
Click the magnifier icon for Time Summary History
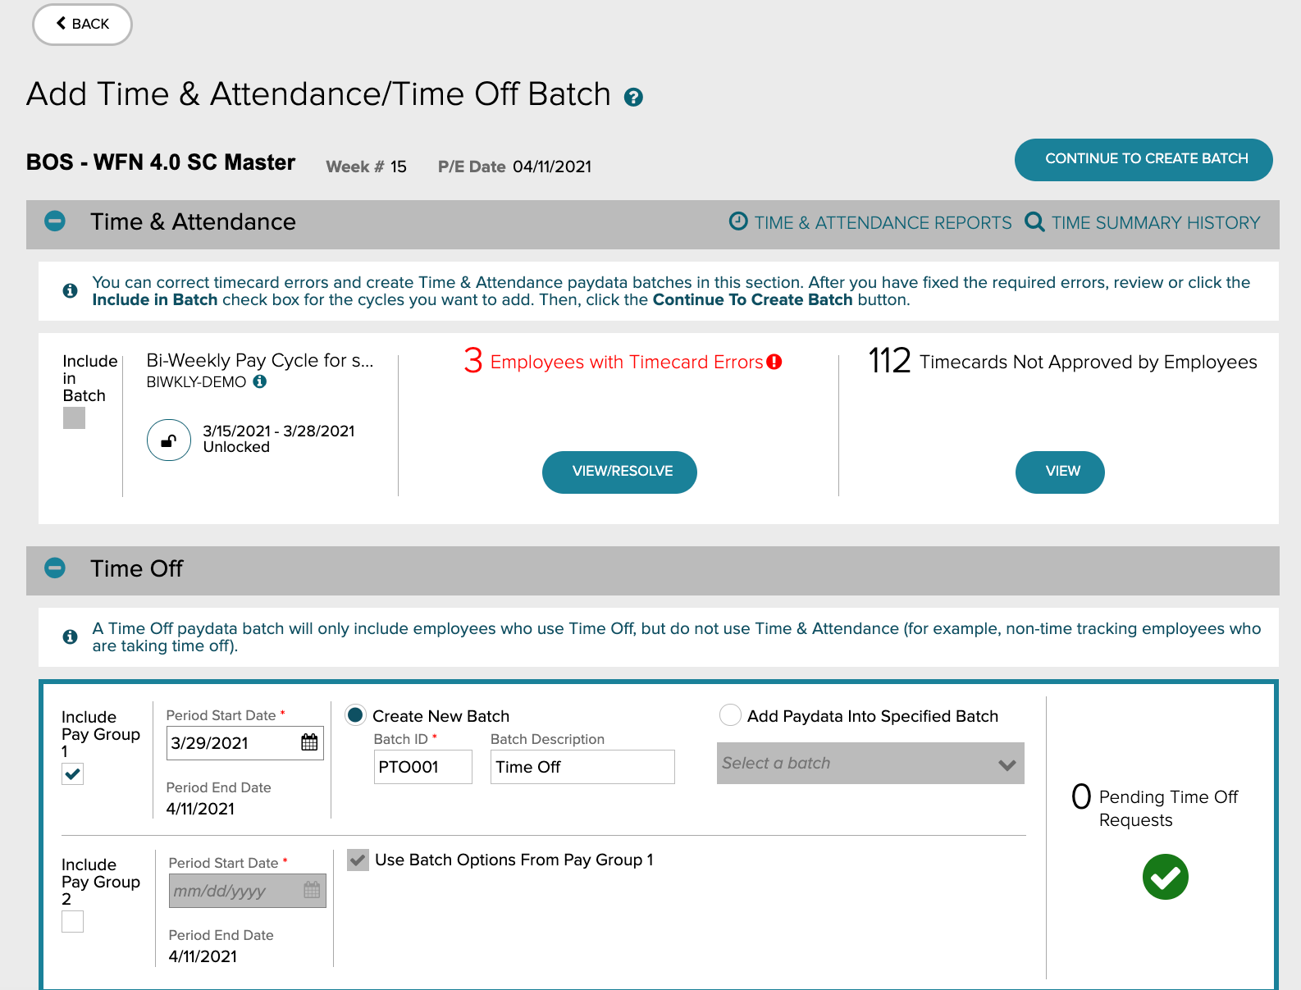(x=1034, y=222)
